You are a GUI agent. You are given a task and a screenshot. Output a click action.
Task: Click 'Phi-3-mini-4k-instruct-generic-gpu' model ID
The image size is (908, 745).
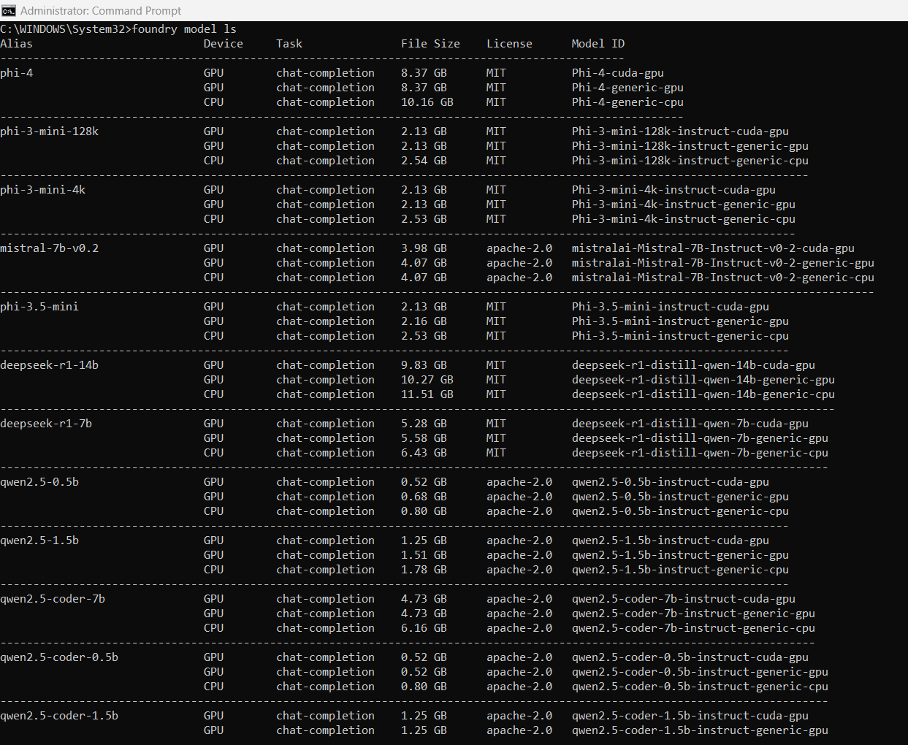684,205
